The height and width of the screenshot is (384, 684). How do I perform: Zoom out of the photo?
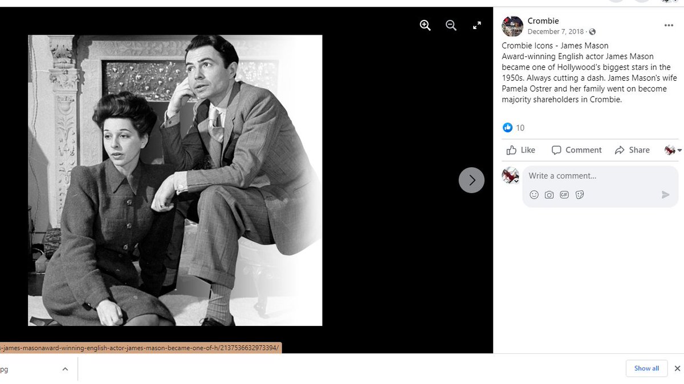pyautogui.click(x=451, y=25)
